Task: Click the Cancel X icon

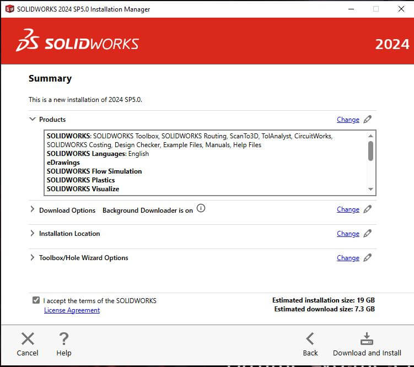Action: pos(28,339)
